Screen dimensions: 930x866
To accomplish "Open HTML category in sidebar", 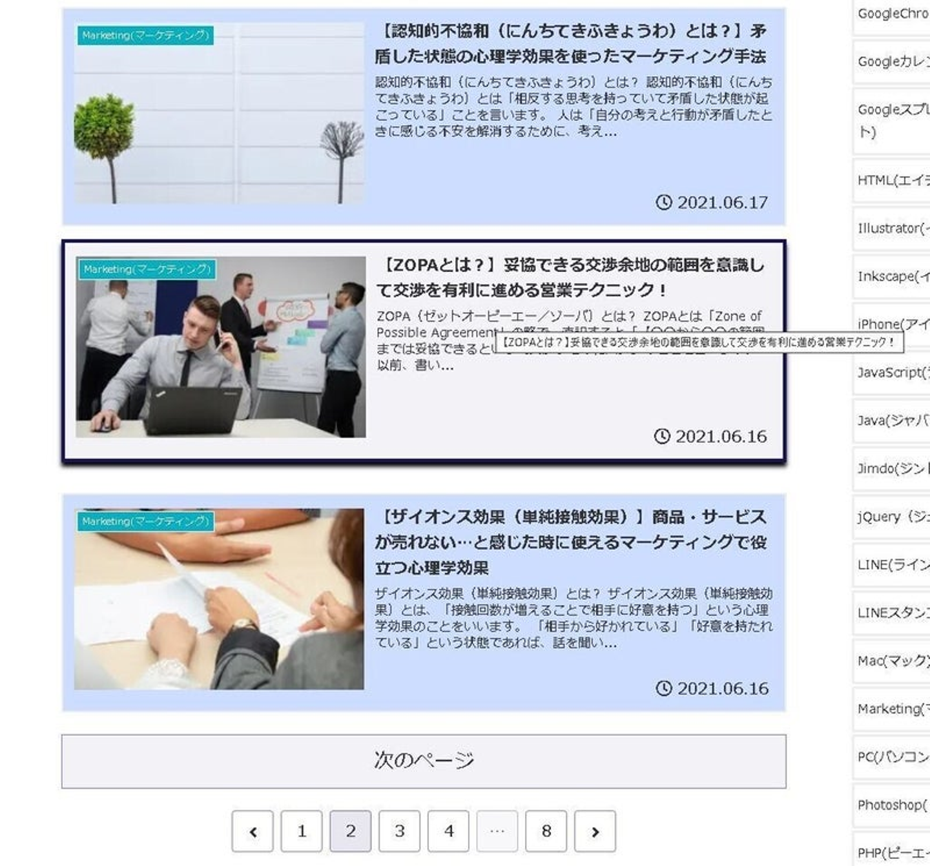I will tap(891, 180).
